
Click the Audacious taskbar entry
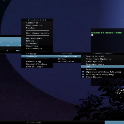pos(34,122)
